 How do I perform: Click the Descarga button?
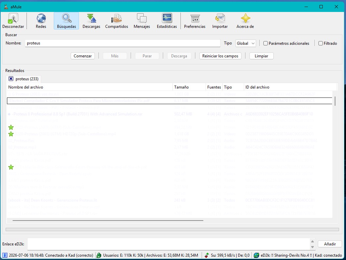[179, 56]
